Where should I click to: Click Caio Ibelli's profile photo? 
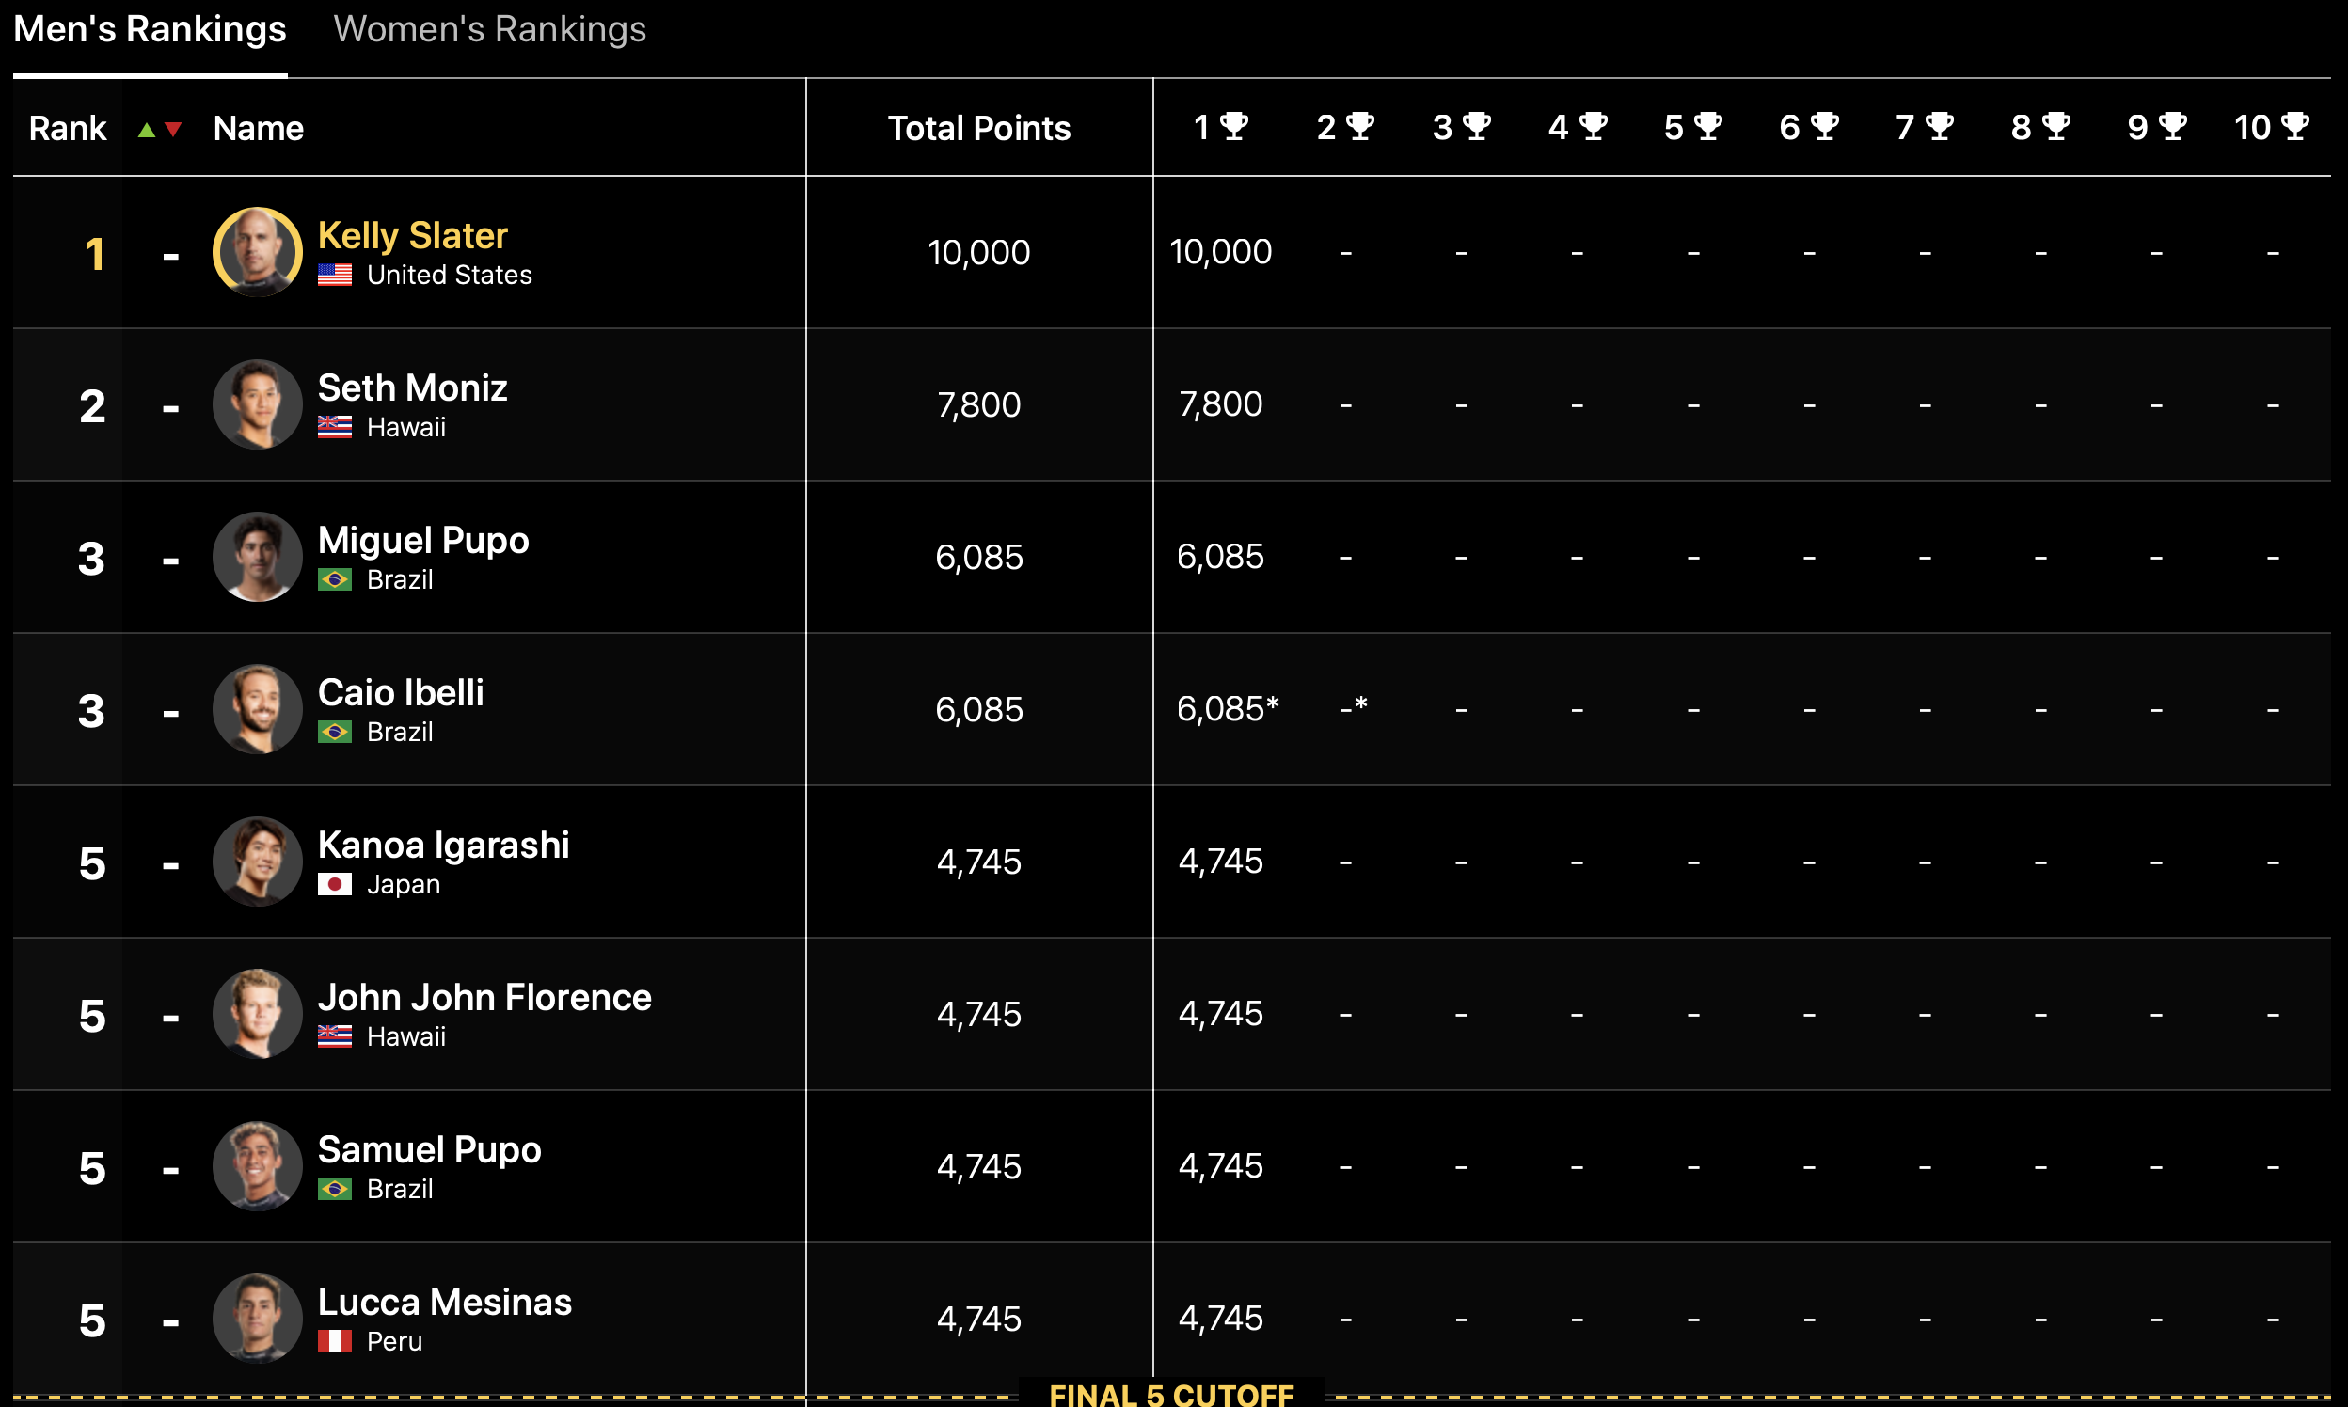point(257,709)
